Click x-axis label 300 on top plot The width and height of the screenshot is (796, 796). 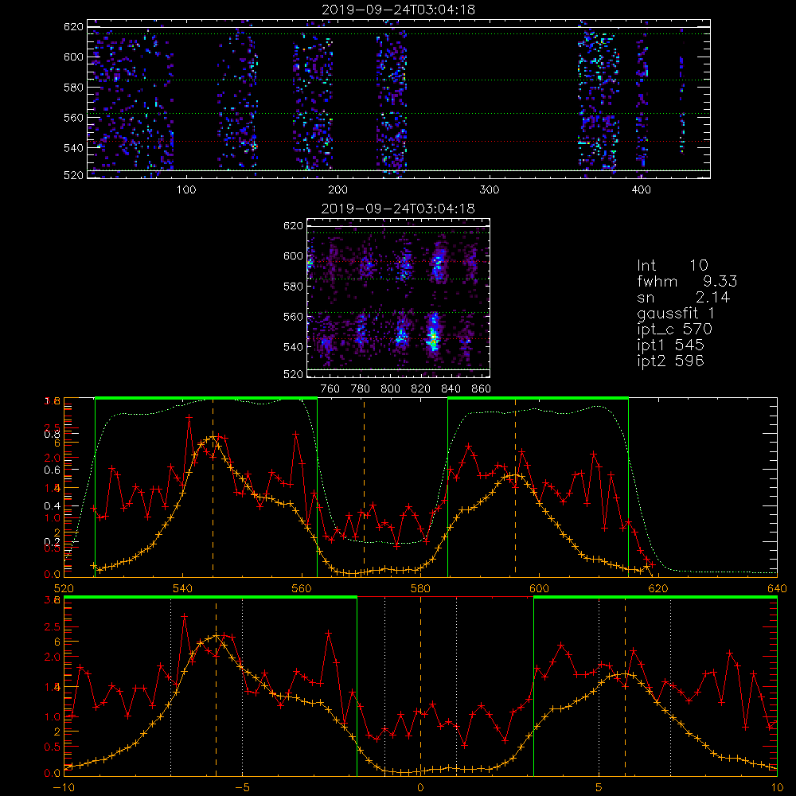490,190
